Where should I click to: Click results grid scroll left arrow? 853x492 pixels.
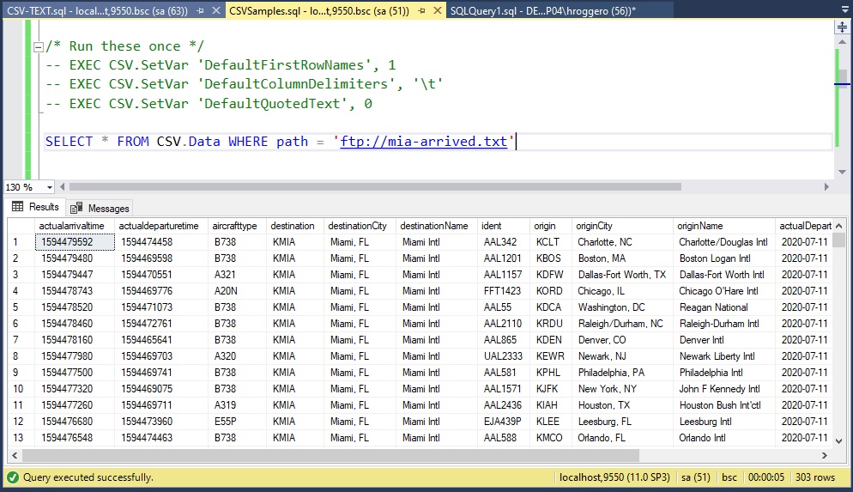[15, 456]
